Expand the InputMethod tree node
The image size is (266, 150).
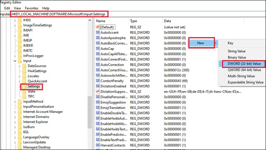[x=15, y=102]
